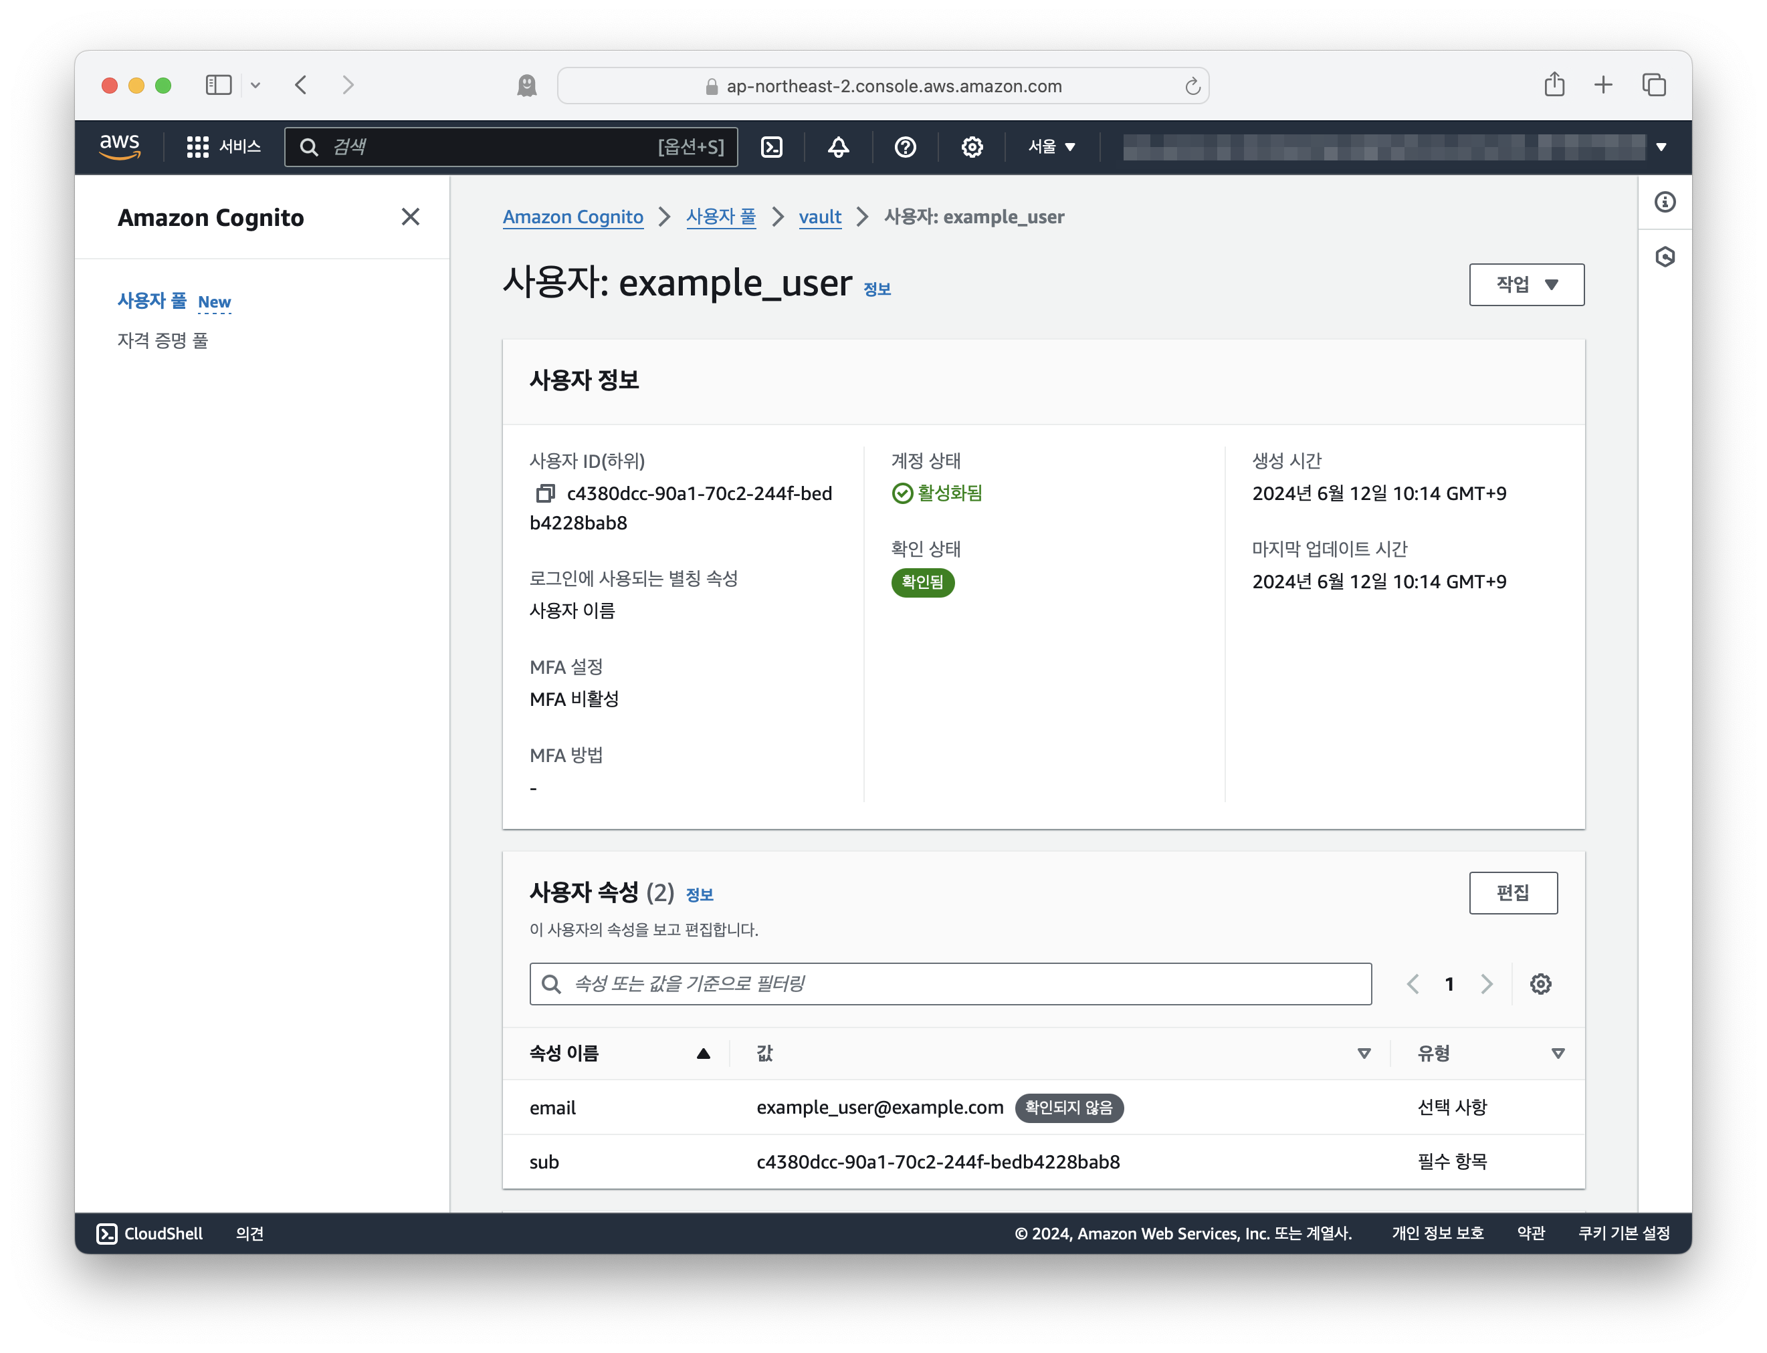Go to next attributes page arrow
This screenshot has height=1353, width=1767.
[1486, 983]
